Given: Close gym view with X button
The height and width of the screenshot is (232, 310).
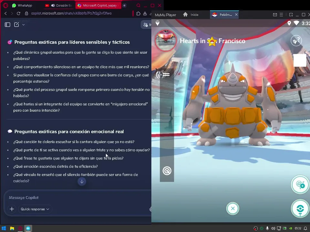Looking at the screenshot, I should [233, 208].
